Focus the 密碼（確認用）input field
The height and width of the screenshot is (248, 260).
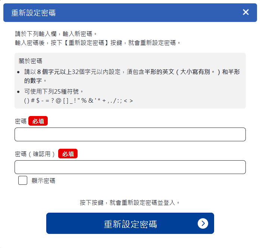point(130,167)
